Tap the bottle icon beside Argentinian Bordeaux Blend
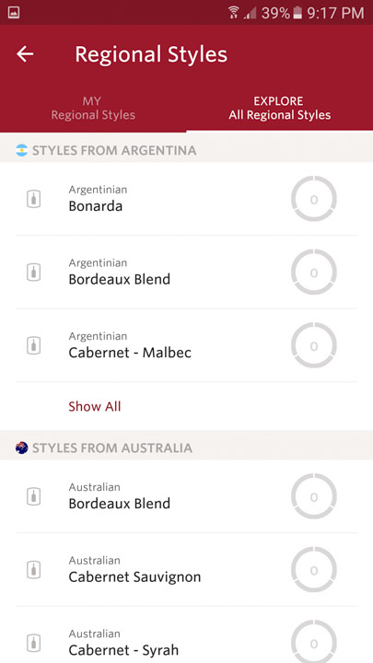This screenshot has height=663, width=373. 34,272
